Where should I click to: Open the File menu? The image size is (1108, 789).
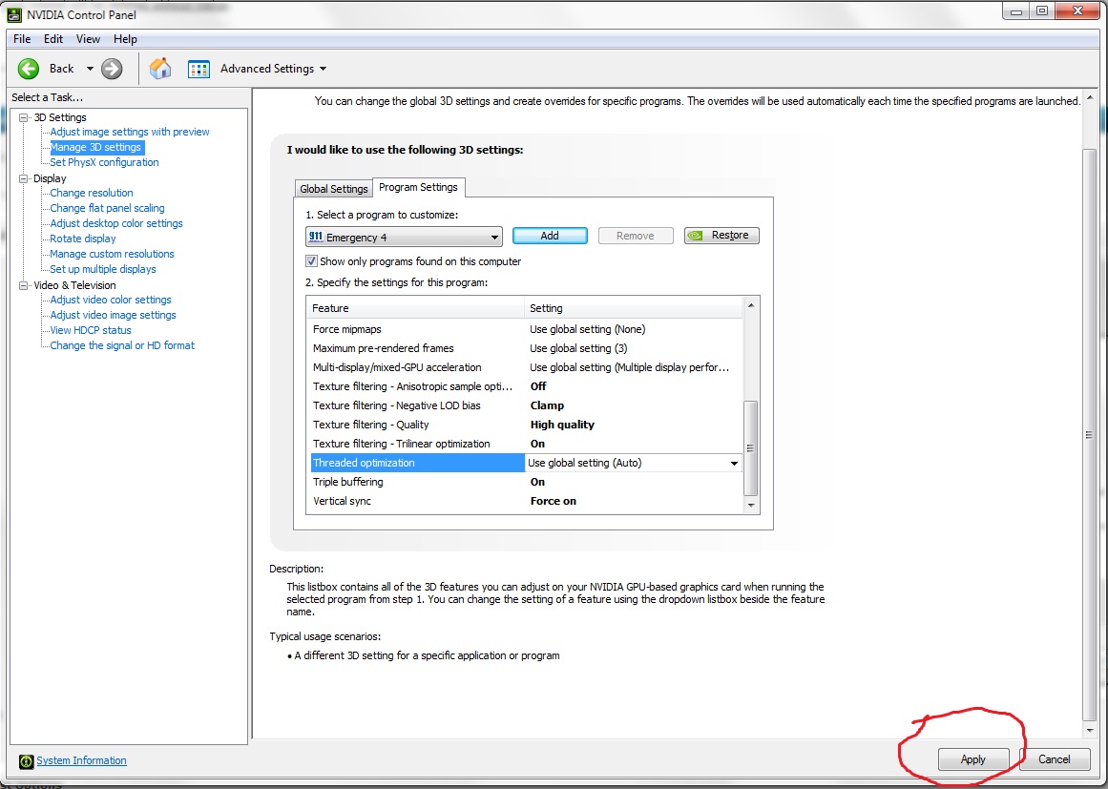click(22, 39)
